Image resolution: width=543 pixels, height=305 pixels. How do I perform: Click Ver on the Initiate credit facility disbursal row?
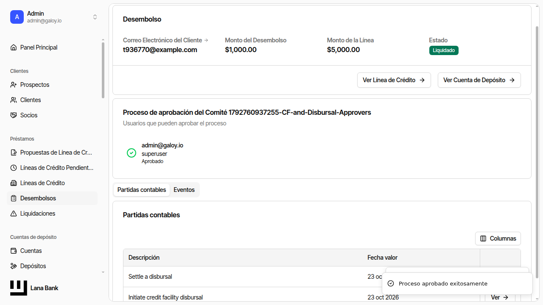point(500,297)
